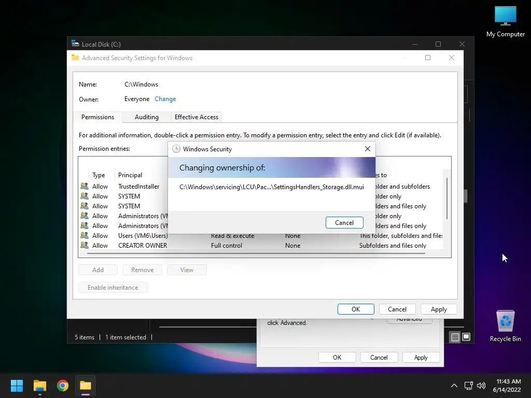Click the View permission button
Screen dimensions: 531x398
187,269
